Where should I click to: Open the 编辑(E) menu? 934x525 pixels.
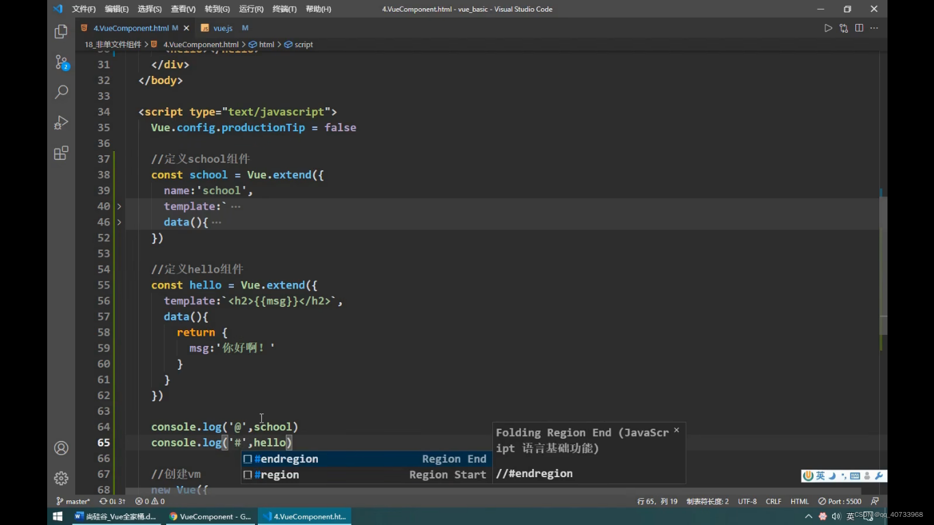[x=116, y=9]
